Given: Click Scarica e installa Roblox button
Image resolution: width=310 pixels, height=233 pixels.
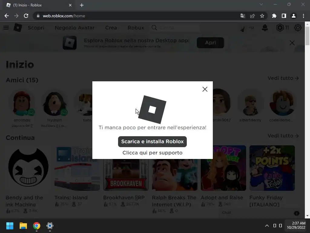Looking at the screenshot, I should pyautogui.click(x=152, y=141).
